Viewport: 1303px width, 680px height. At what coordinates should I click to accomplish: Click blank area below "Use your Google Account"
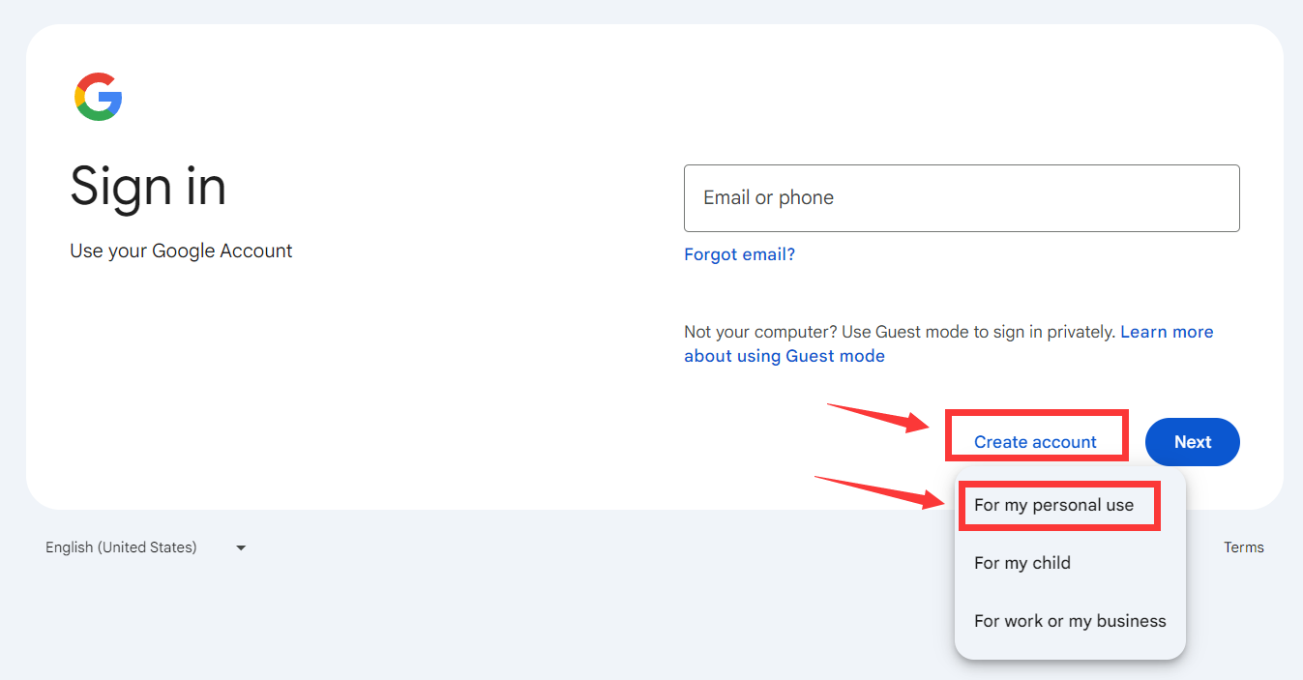[x=242, y=387]
